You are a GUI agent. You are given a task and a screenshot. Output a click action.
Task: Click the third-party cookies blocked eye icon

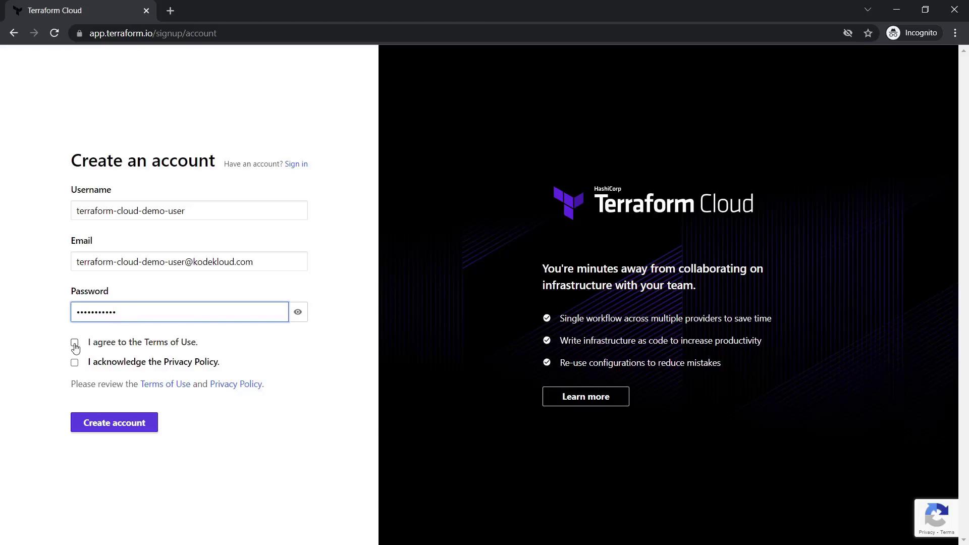click(x=848, y=33)
